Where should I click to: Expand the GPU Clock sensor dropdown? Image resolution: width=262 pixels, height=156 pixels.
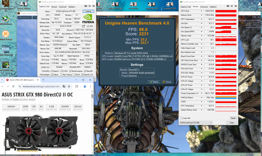coord(201,11)
